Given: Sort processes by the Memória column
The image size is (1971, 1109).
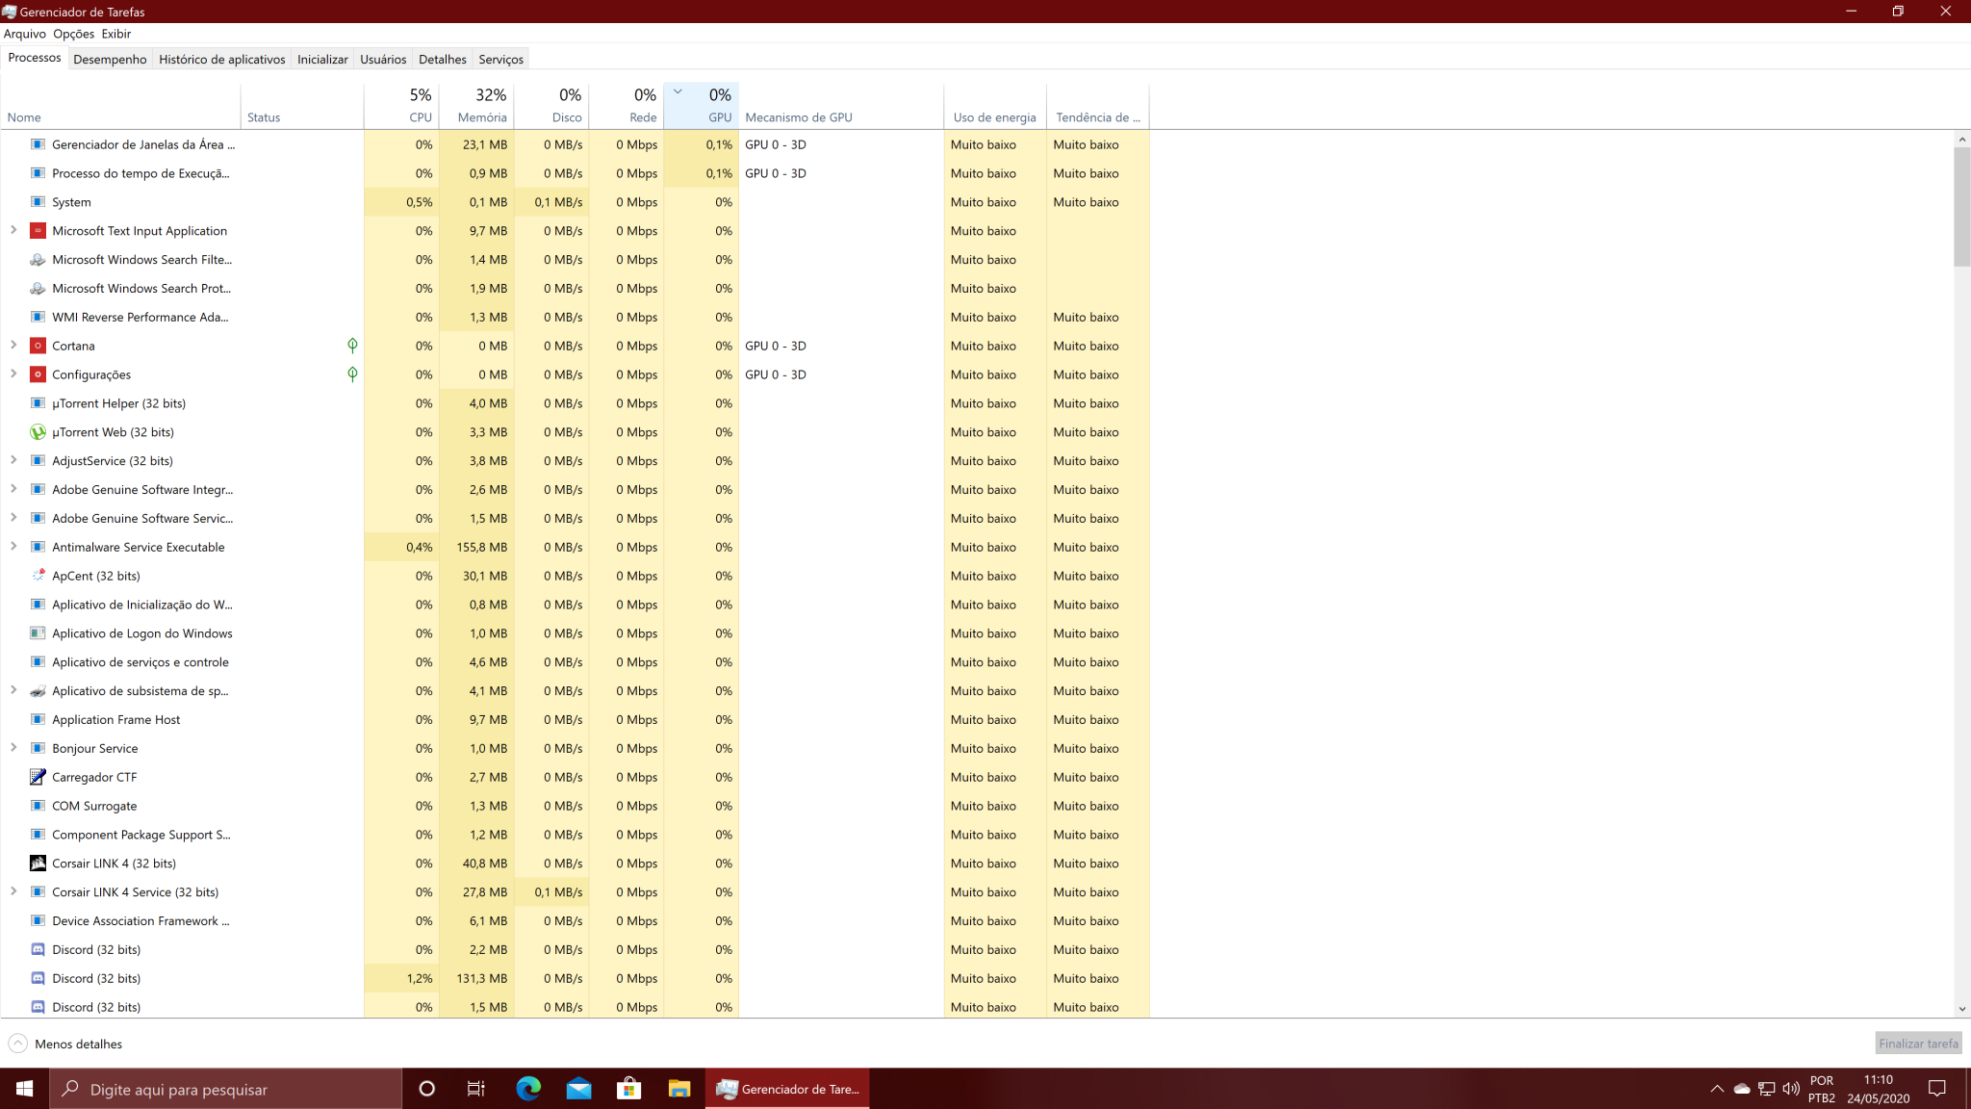Looking at the screenshot, I should 476,106.
